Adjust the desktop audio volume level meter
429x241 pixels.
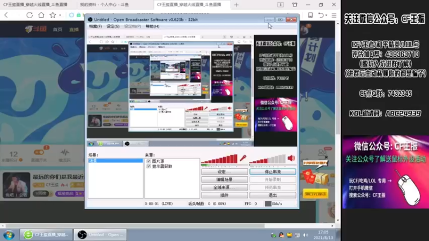[x=268, y=159]
